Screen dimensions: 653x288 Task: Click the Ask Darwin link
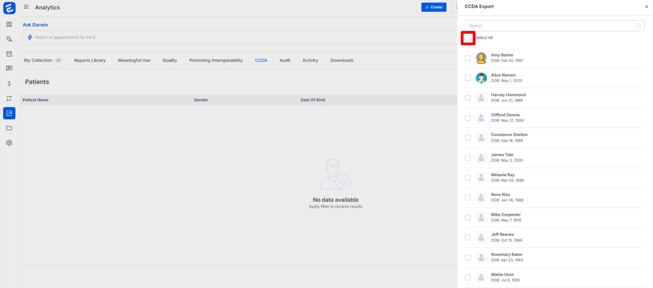pos(35,25)
